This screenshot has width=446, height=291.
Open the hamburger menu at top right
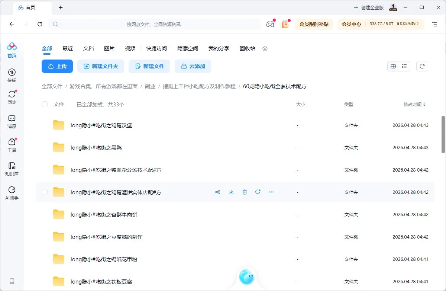[x=434, y=24]
